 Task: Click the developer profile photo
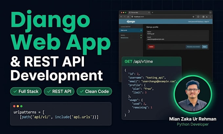[x=193, y=94]
